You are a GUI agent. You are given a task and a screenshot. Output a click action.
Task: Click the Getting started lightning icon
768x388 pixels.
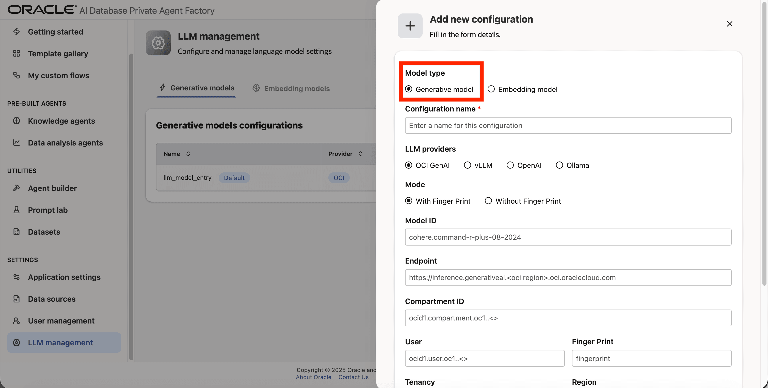(x=17, y=31)
